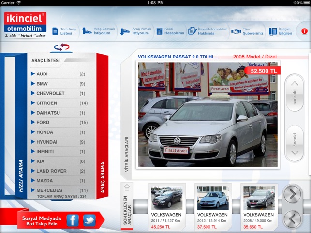
Task: Open the featured Volkswagen Passat photo
Action: tap(208, 115)
